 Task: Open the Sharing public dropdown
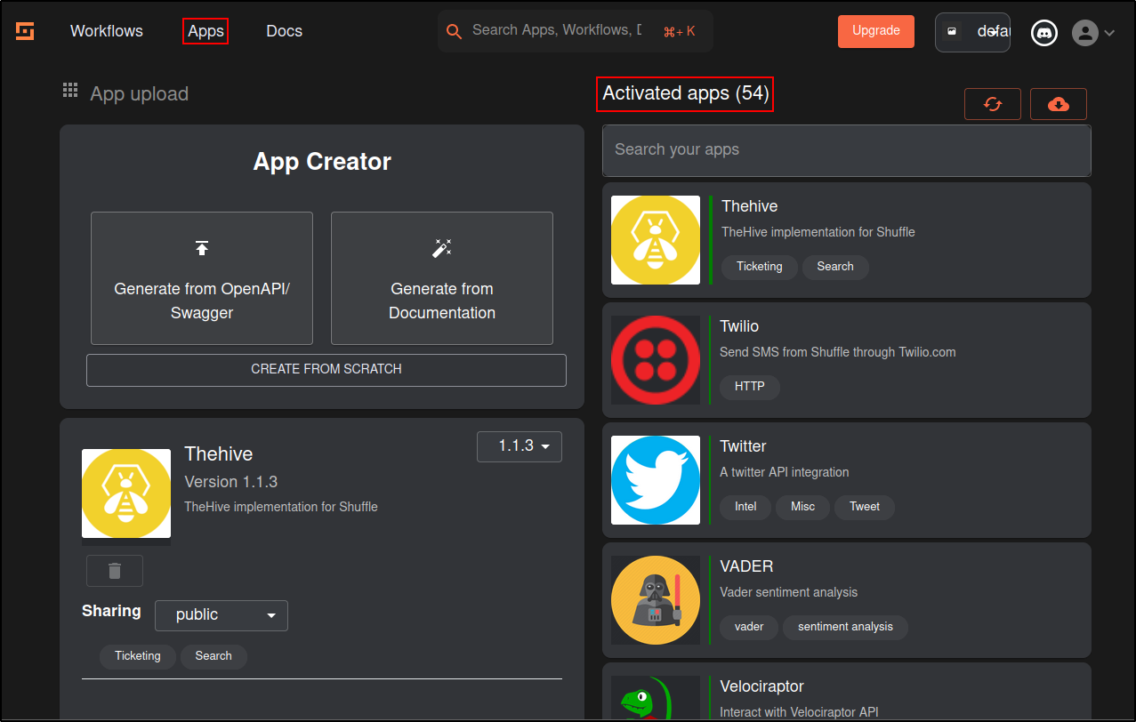(221, 615)
